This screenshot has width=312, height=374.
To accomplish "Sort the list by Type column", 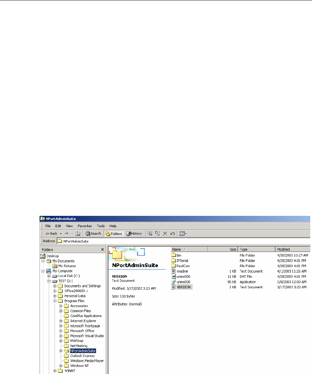I will pos(257,249).
